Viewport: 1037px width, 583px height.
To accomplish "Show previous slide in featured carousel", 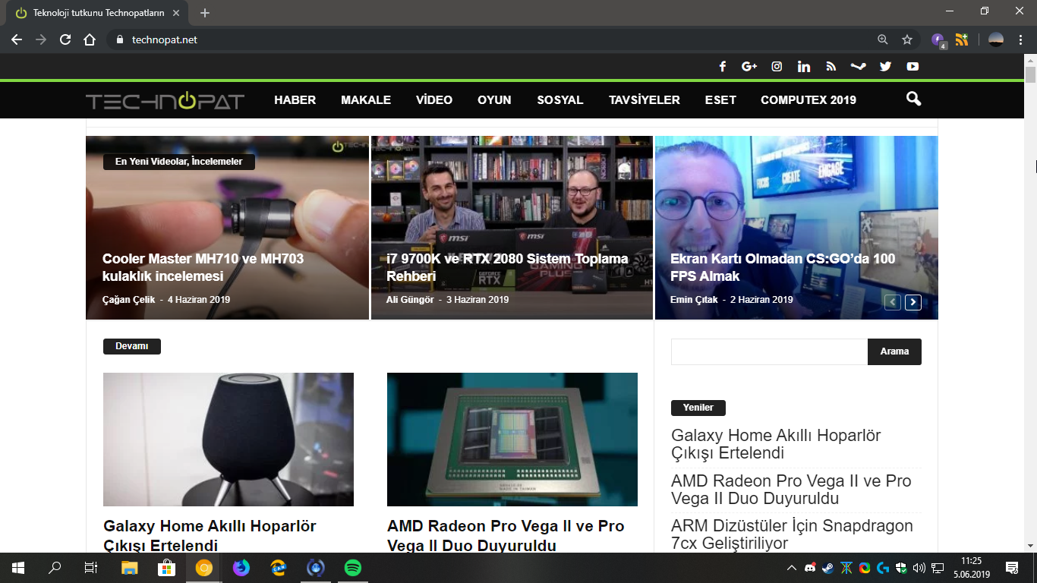I will click(893, 302).
